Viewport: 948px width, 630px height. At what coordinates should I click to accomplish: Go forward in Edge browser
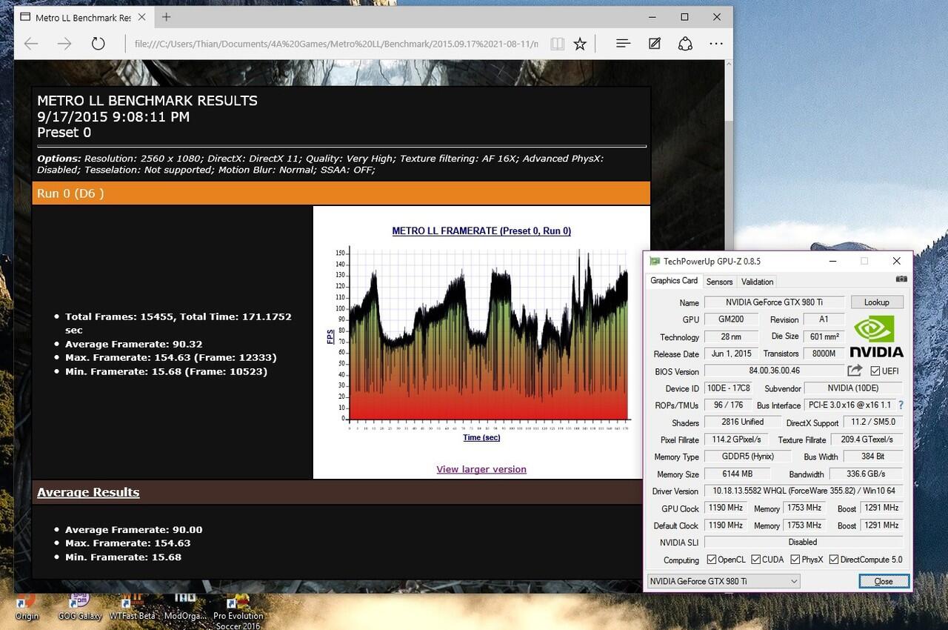(x=64, y=44)
